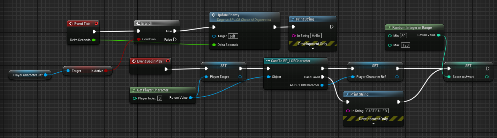Viewport: 497px width, 138px height.
Task: Click the Branch node True output pin
Action: (x=174, y=31)
